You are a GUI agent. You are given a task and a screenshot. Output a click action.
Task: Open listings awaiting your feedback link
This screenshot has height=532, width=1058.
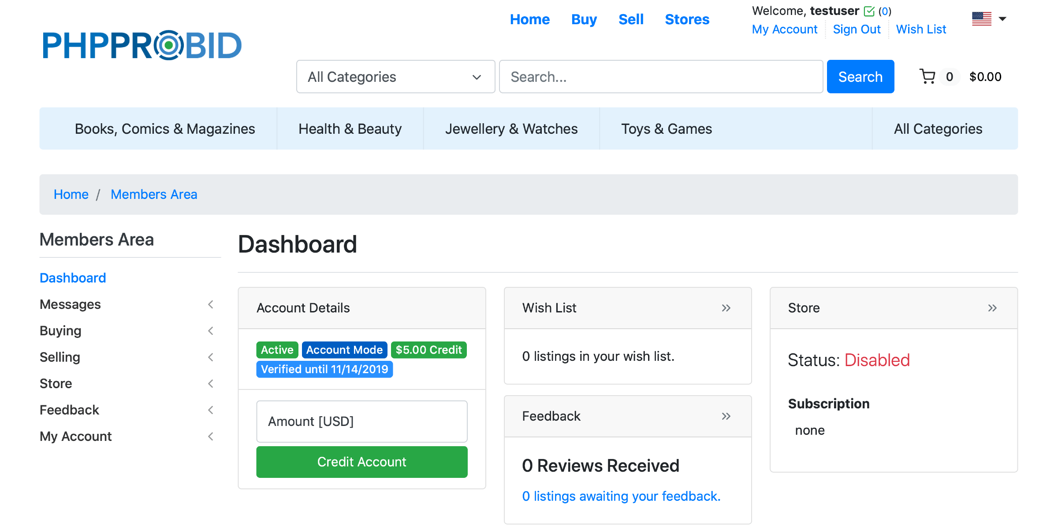point(621,496)
